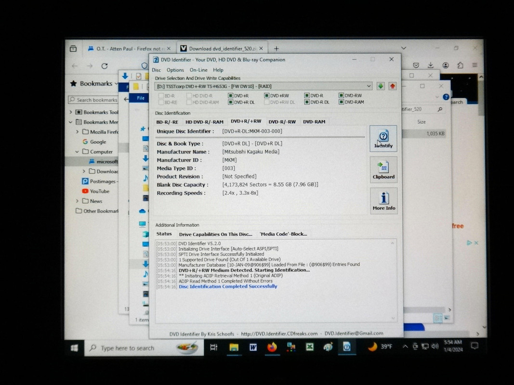Switch to HD DVD-R/-RAM tab

click(204, 122)
